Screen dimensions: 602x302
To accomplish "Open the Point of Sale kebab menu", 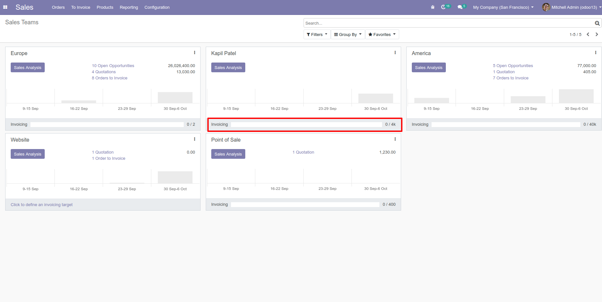I will tap(395, 139).
